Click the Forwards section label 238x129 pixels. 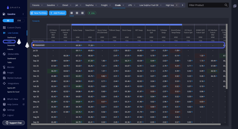pos(36,21)
